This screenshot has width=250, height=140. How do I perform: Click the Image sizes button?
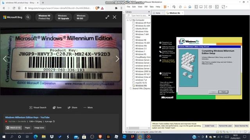click(39, 128)
